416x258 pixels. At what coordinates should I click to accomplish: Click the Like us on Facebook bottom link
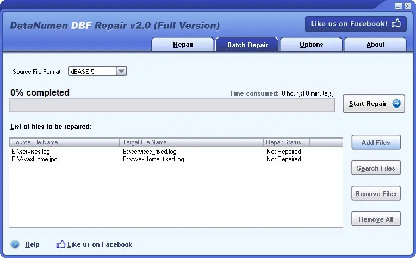coord(100,244)
